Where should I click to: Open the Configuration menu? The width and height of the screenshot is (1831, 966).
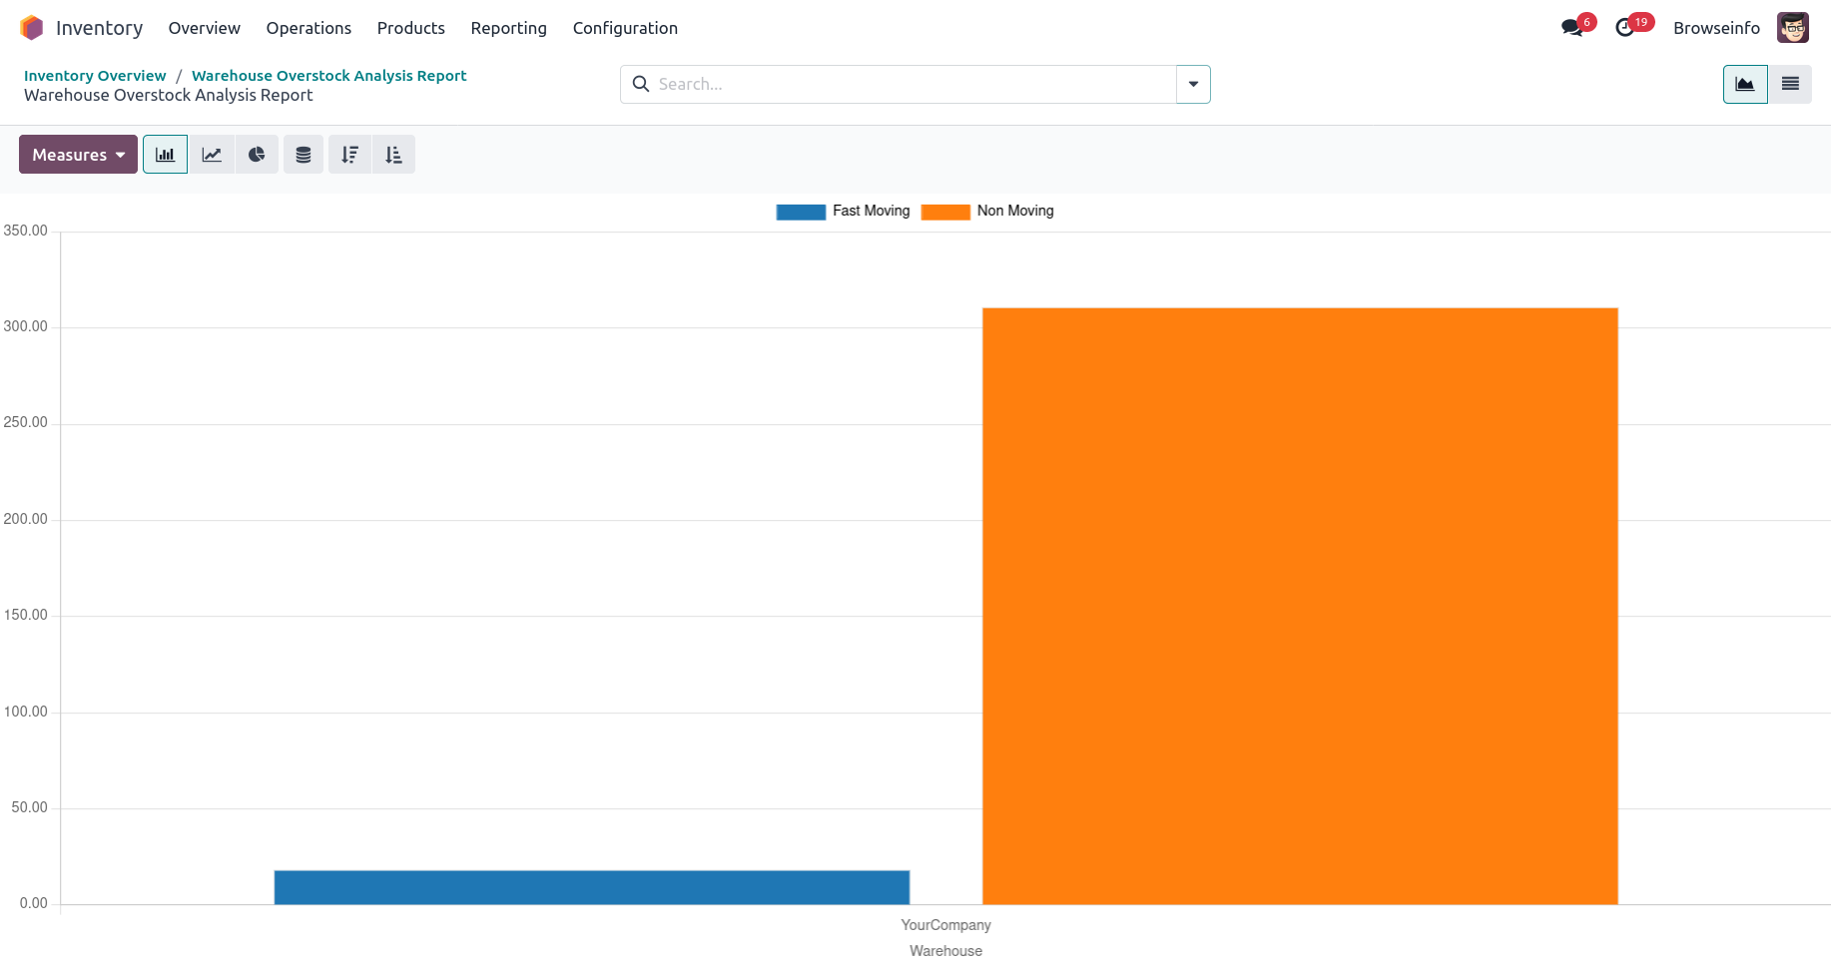tap(625, 28)
